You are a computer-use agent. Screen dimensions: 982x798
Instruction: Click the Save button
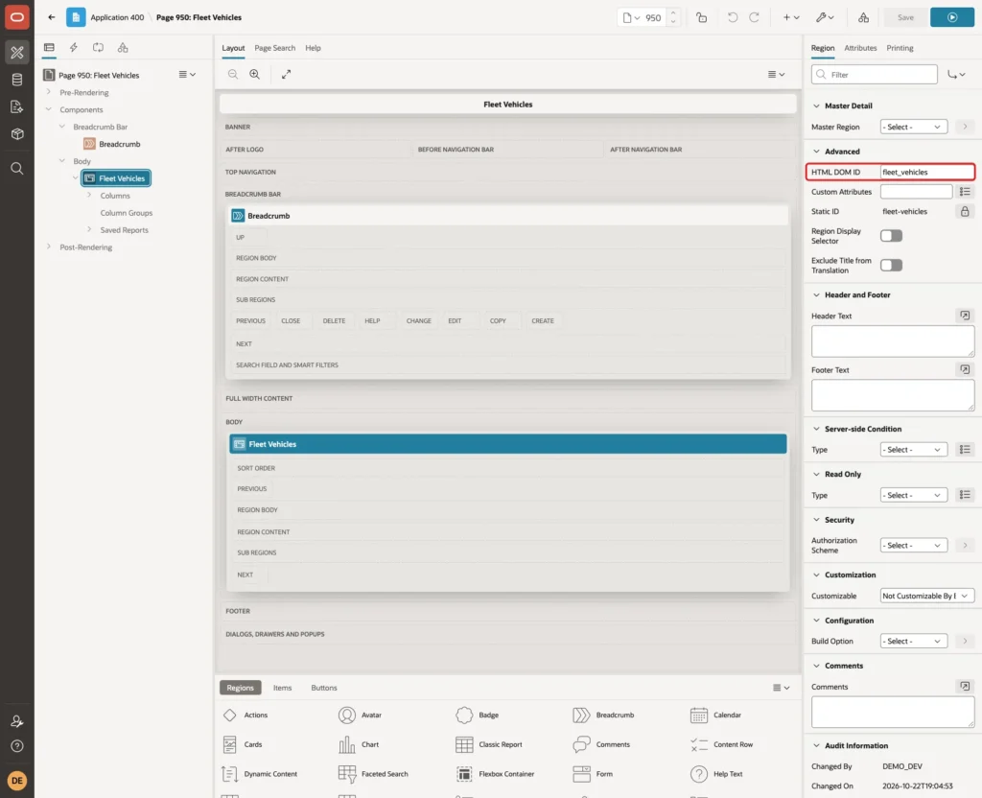pos(905,17)
